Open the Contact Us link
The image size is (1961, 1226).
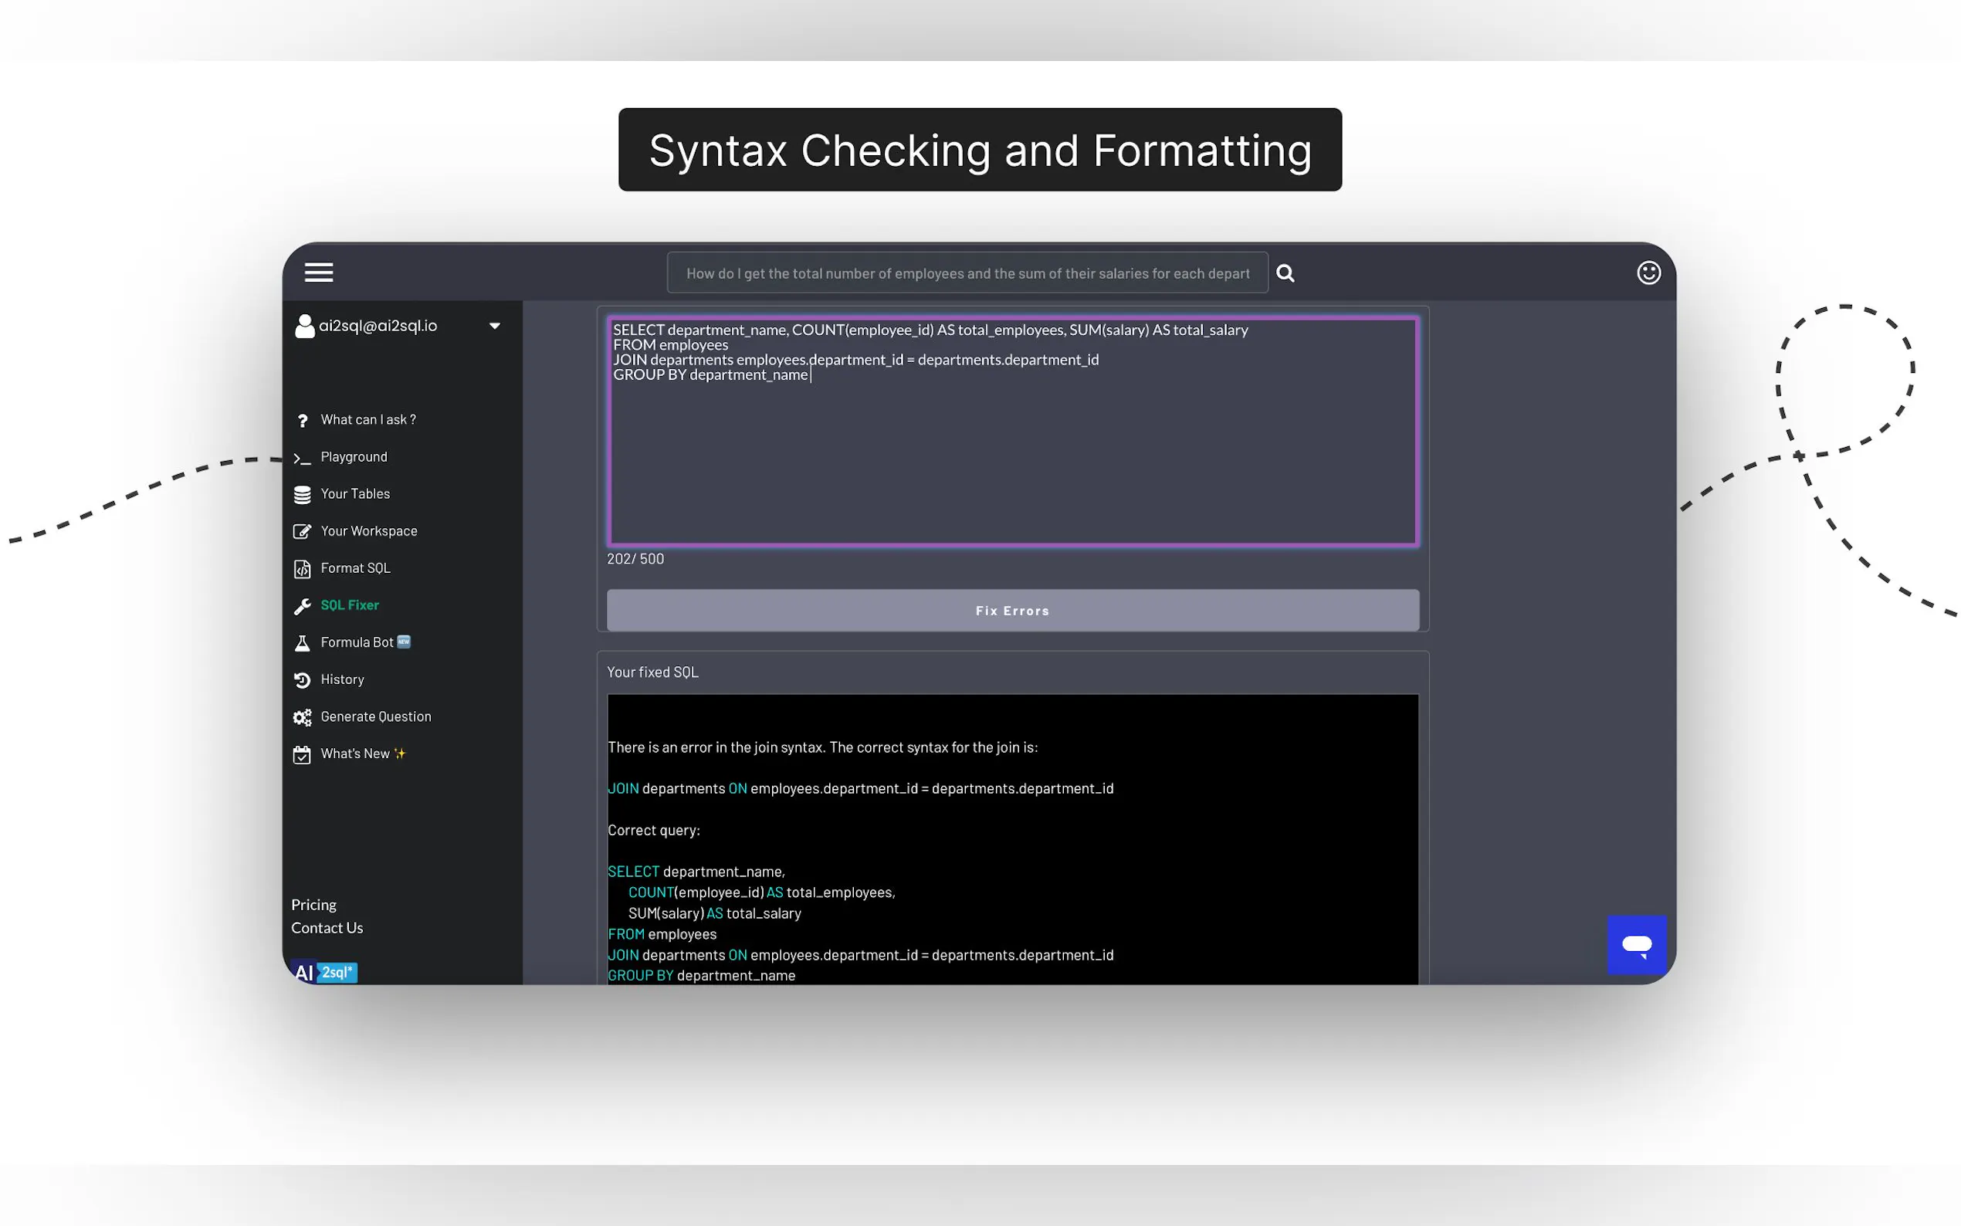pos(327,929)
